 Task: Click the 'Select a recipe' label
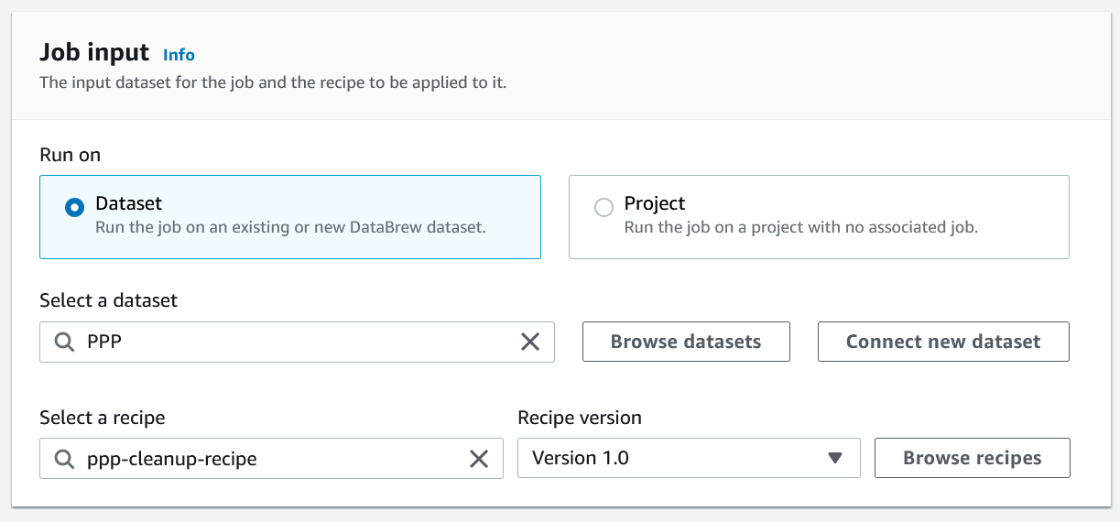(103, 418)
